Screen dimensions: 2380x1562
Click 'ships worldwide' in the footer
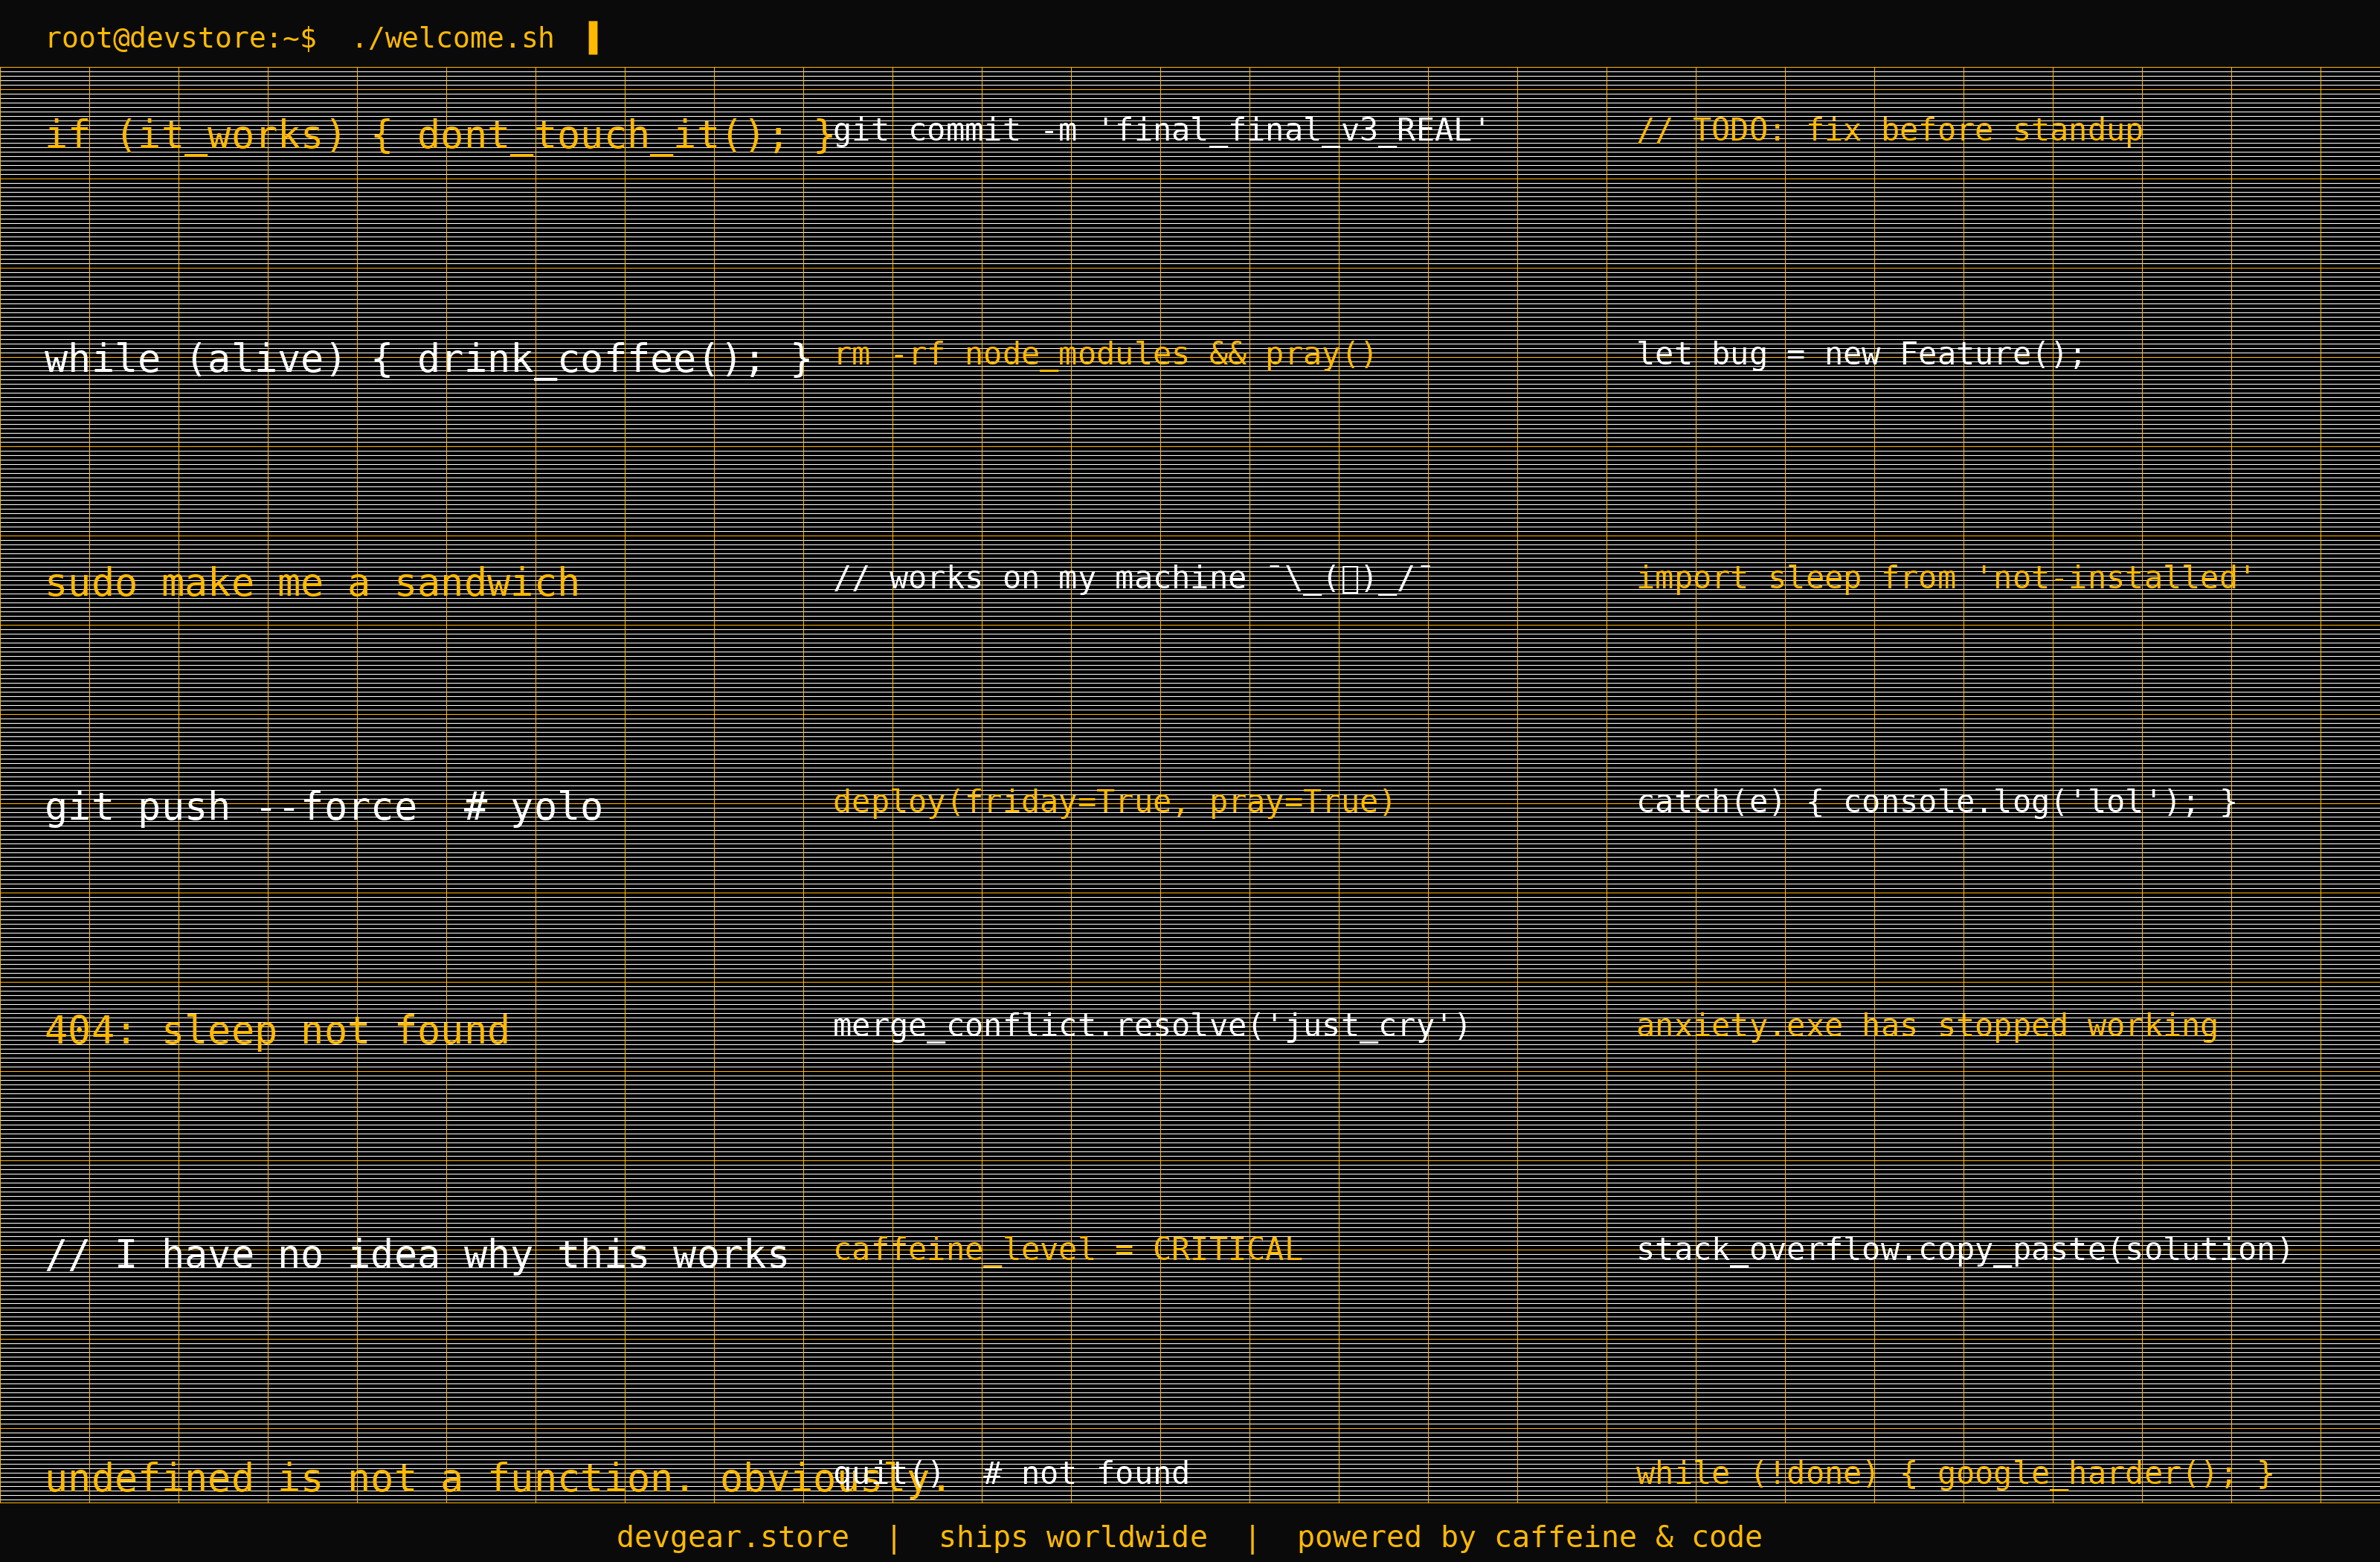click(1072, 1537)
